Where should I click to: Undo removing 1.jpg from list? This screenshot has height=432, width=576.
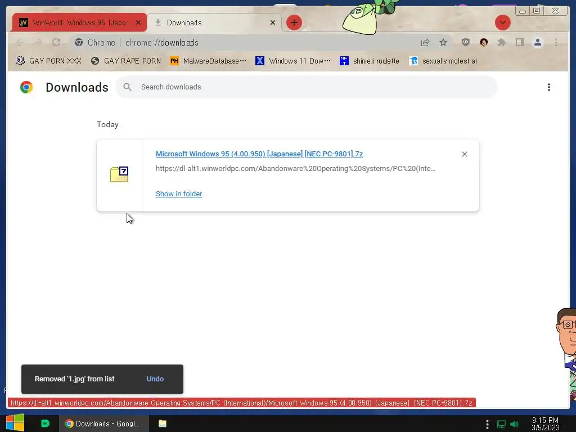pyautogui.click(x=155, y=379)
